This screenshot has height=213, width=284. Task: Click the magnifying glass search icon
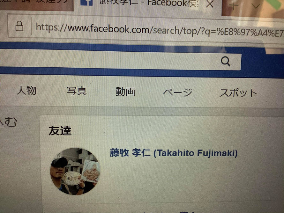(226, 62)
